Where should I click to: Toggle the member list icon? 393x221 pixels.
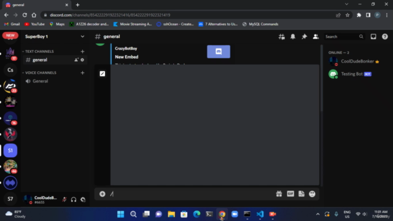tap(316, 37)
